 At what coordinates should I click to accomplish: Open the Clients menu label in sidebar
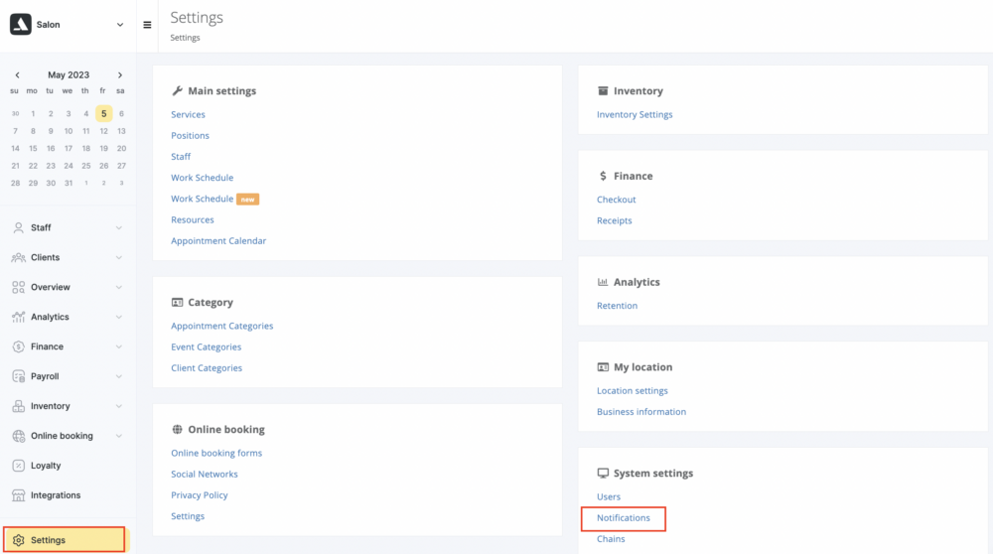click(45, 257)
